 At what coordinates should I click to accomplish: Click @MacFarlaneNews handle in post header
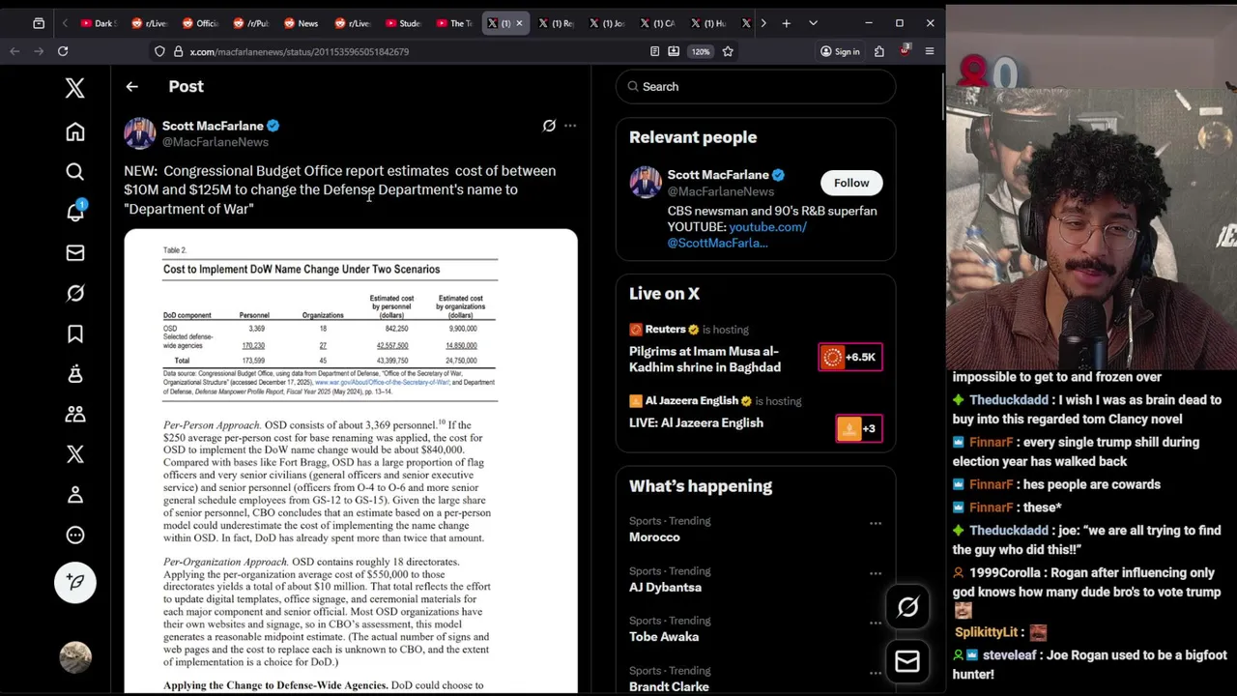(216, 142)
